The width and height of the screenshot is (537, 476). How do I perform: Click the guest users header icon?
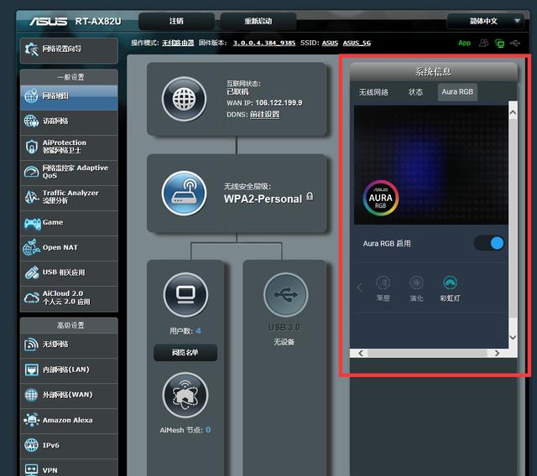coord(483,43)
